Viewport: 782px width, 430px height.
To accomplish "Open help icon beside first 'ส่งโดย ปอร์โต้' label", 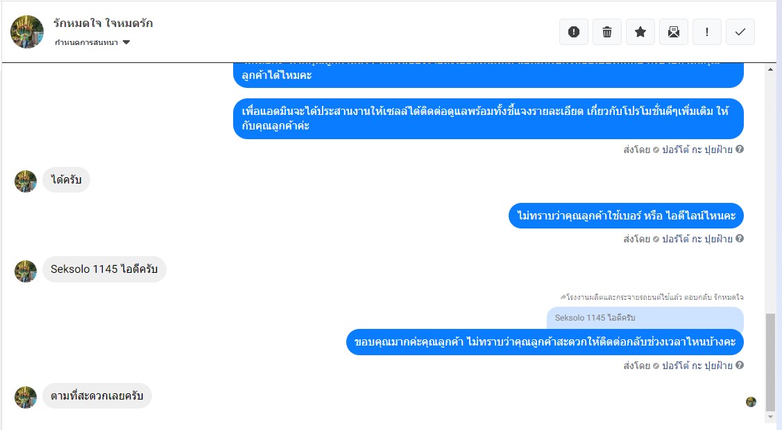I will tap(740, 149).
